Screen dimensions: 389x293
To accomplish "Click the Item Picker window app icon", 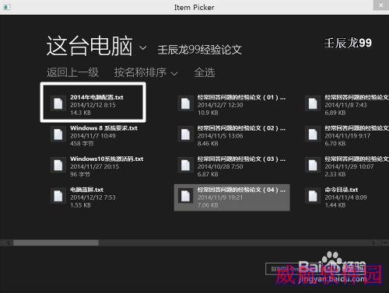I will (7, 7).
